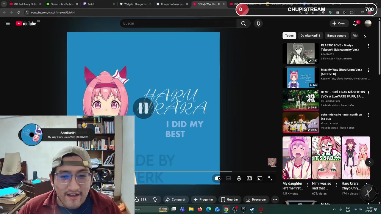This screenshot has width=381, height=214.
Task: Click the Descargar download button
Action: (x=256, y=199)
